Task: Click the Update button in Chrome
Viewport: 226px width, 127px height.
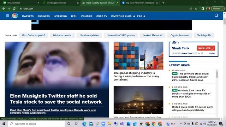Action: [x=218, y=8]
